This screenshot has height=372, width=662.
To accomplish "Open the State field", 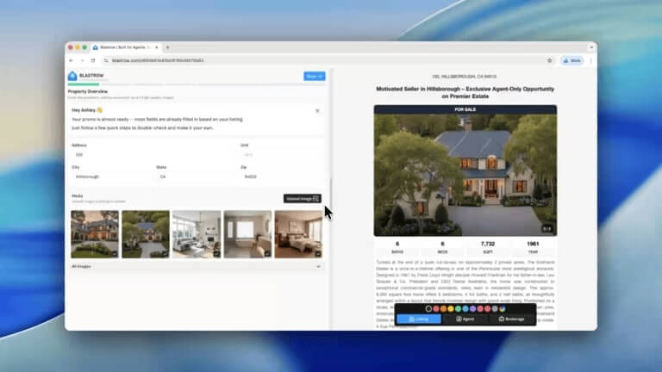I will pos(194,176).
